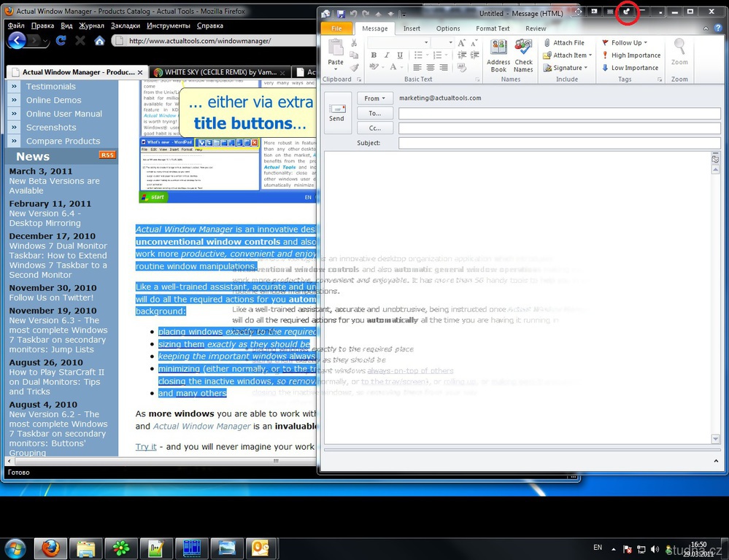Toggle bold formatting in Basic Text
Viewport: 729px width, 560px height.
click(x=374, y=55)
